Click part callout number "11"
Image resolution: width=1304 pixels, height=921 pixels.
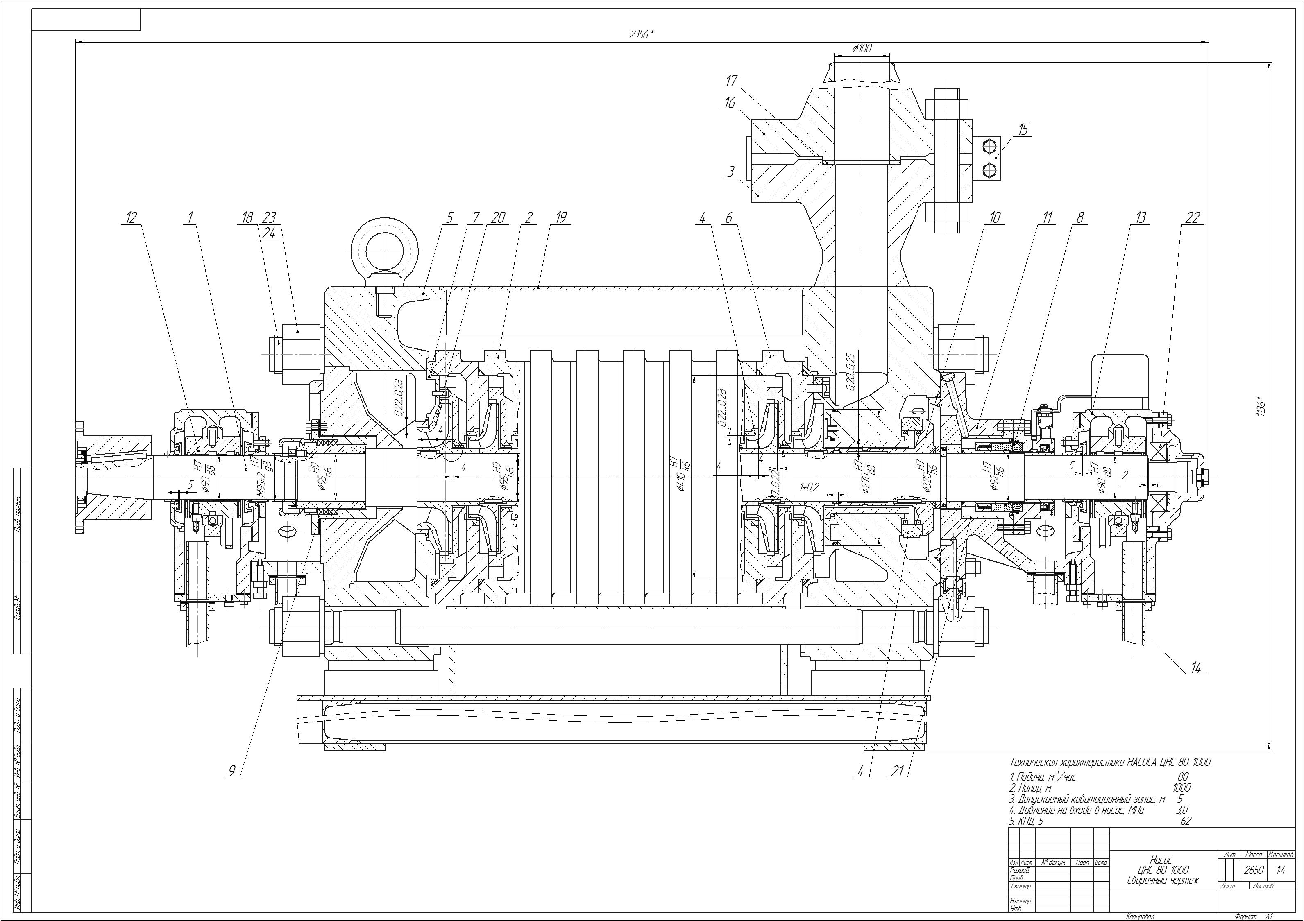point(1047,217)
